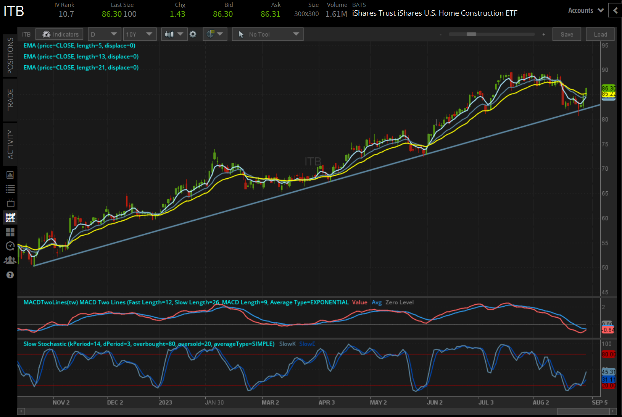Open the crosshair cursor mode dropdown
The height and width of the screenshot is (417, 622).
[x=215, y=34]
